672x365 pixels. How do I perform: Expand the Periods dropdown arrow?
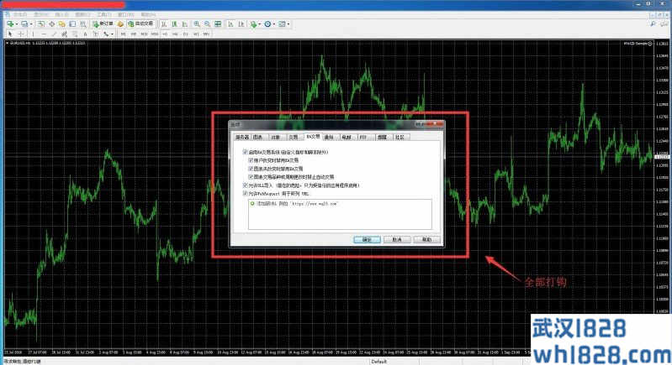coord(274,24)
